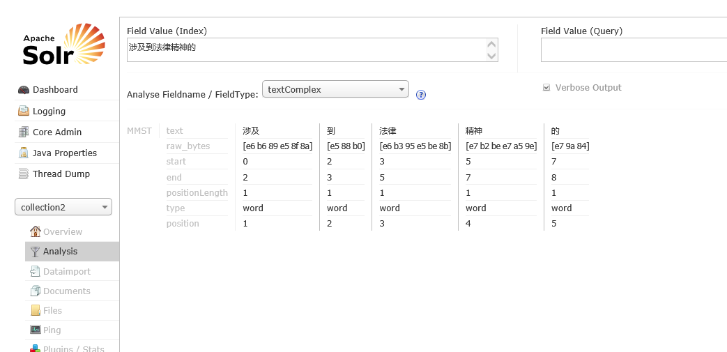This screenshot has width=727, height=352.
Task: Open the Plugins / Stats link
Action: coord(74,349)
